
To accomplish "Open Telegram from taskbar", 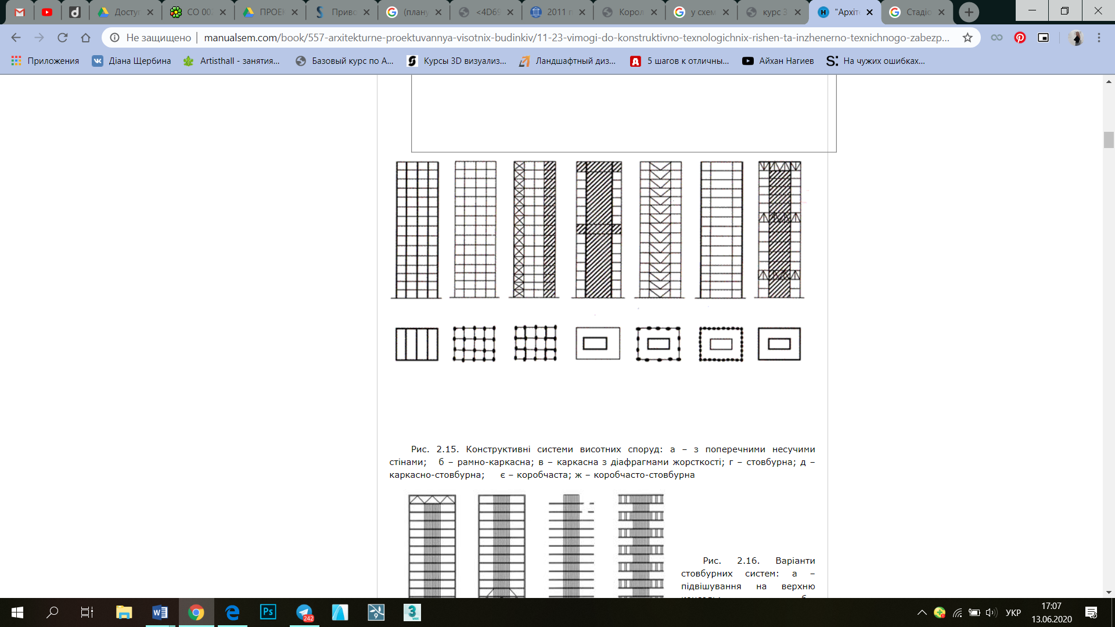I will click(304, 612).
